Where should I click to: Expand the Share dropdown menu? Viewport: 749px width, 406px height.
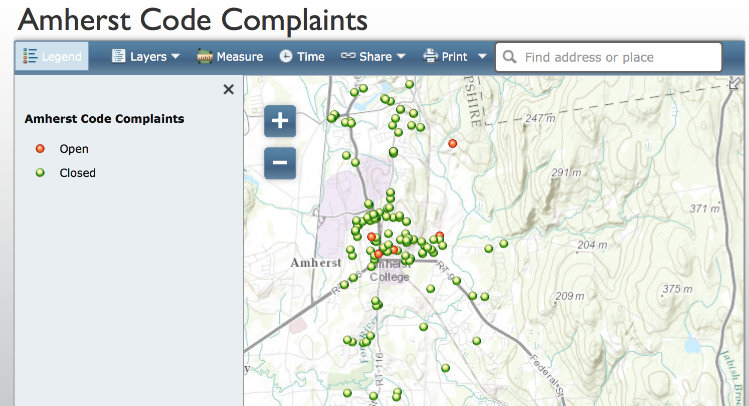373,57
